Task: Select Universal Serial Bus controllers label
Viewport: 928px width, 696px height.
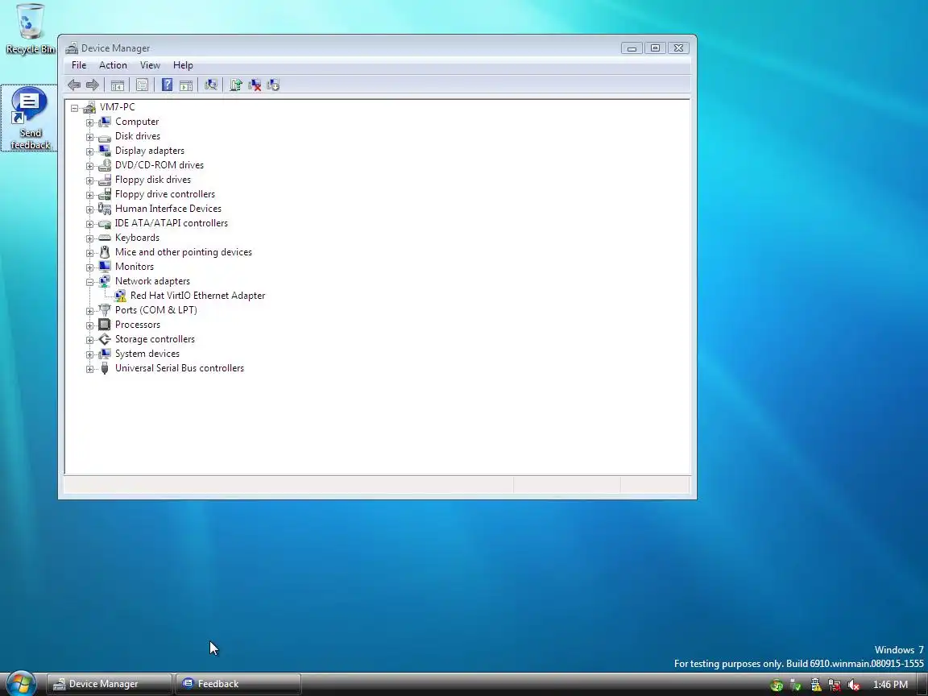Action: click(180, 368)
